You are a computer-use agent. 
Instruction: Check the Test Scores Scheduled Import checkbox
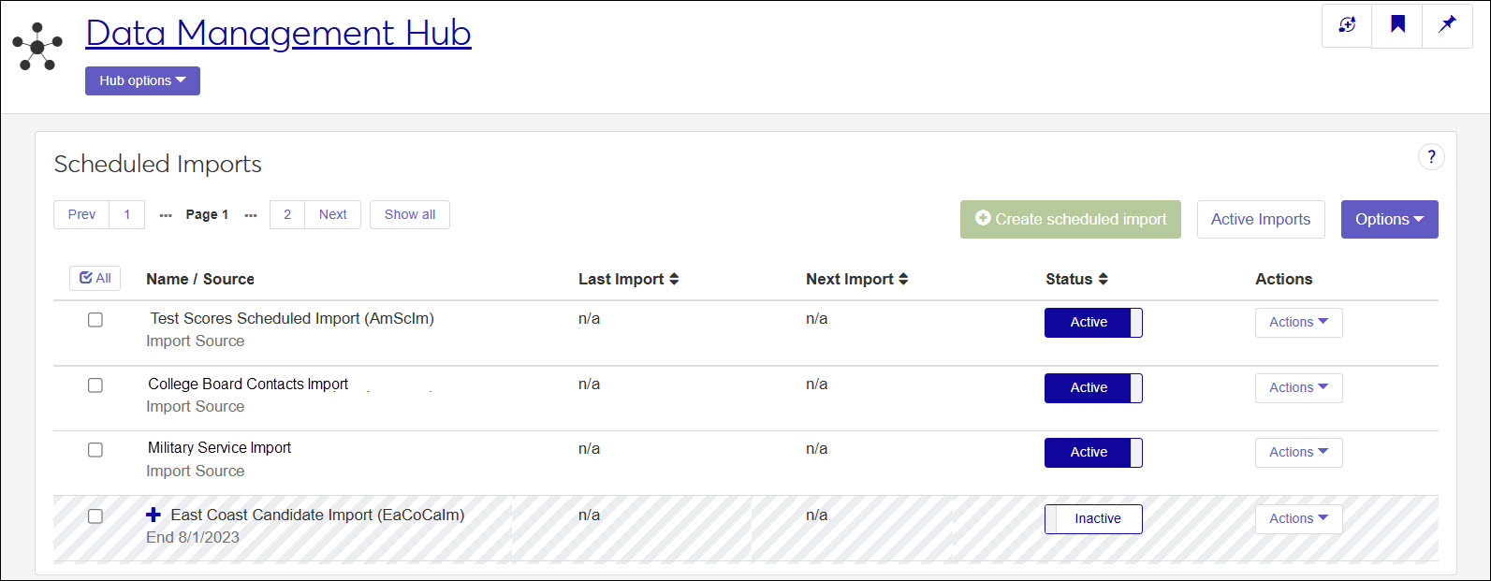coord(95,320)
